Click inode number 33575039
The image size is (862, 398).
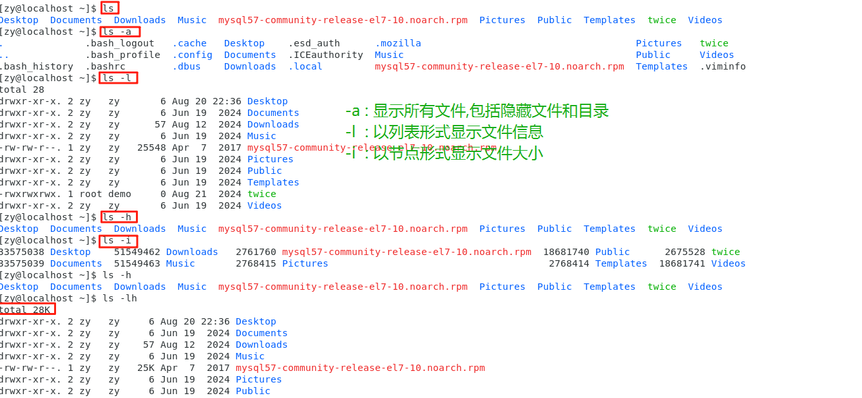[22, 263]
